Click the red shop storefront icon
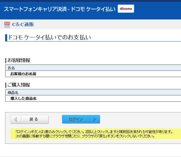Viewport: 181px width, 157px height. point(7,25)
